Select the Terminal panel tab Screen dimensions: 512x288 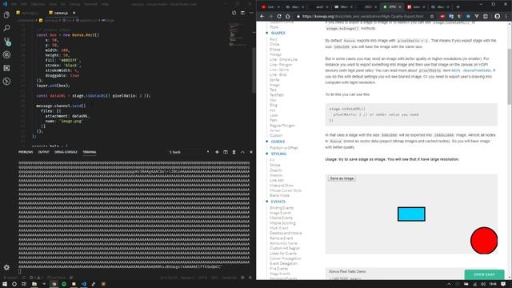[x=90, y=152]
